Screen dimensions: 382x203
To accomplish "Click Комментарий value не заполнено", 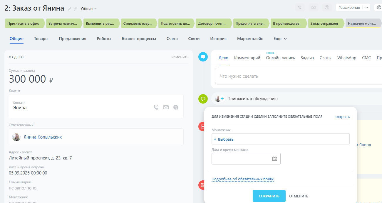I will [23, 188].
